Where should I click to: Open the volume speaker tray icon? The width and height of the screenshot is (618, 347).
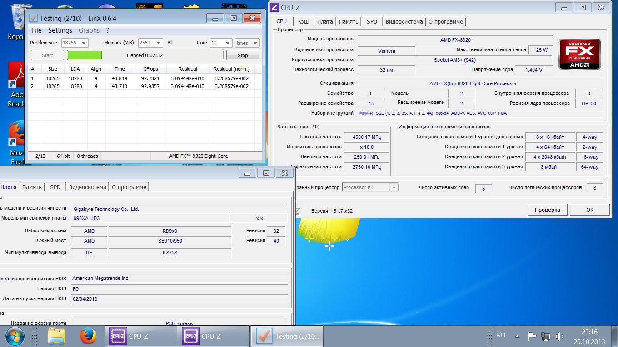tap(559, 336)
